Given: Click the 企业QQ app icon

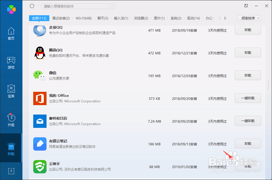Looking at the screenshot, I should (40, 31).
